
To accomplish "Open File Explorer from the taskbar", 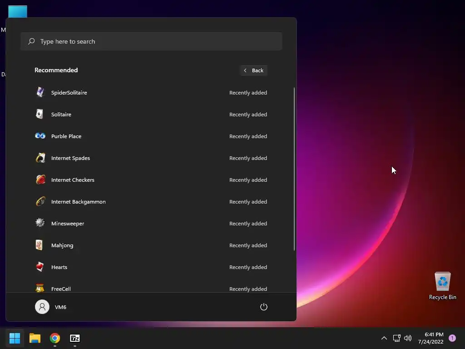I will coord(35,338).
